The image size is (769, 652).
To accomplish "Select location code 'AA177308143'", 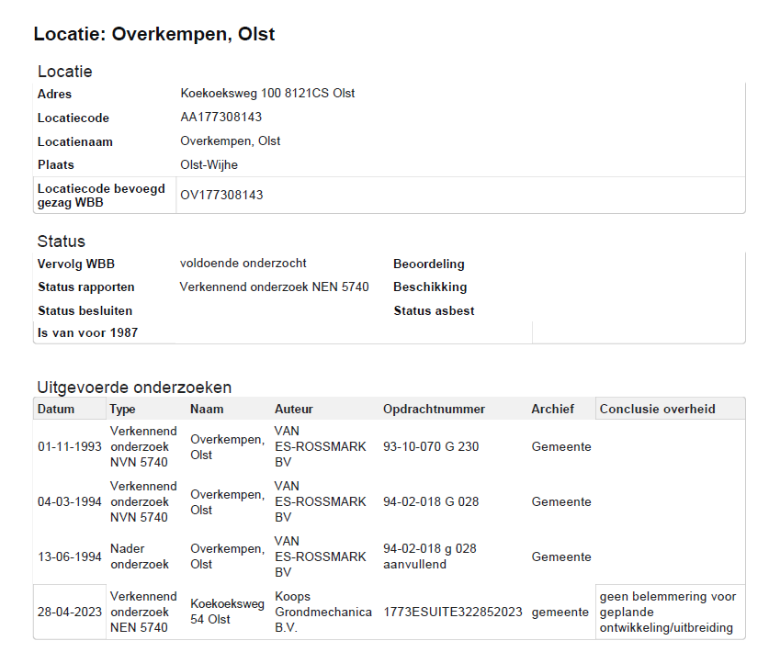I will point(221,117).
